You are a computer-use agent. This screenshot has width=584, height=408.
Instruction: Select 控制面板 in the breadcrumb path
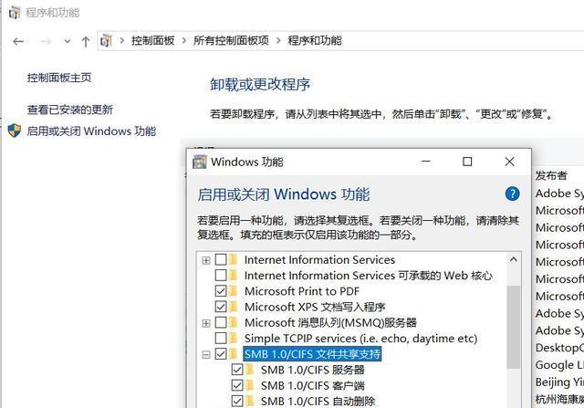pos(152,40)
